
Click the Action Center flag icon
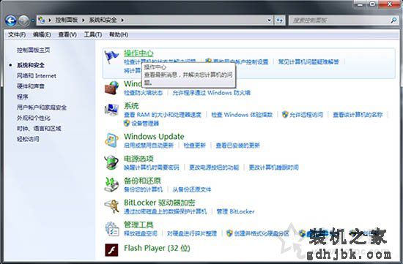click(111, 57)
